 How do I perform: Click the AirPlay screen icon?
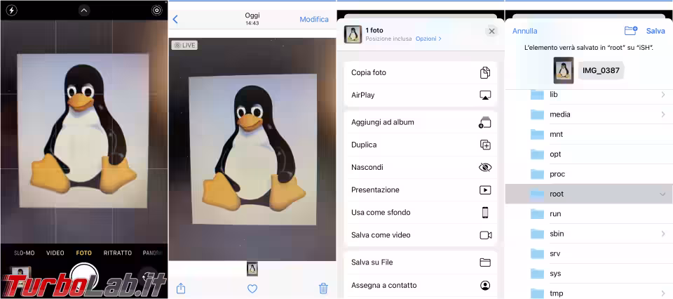pos(485,95)
